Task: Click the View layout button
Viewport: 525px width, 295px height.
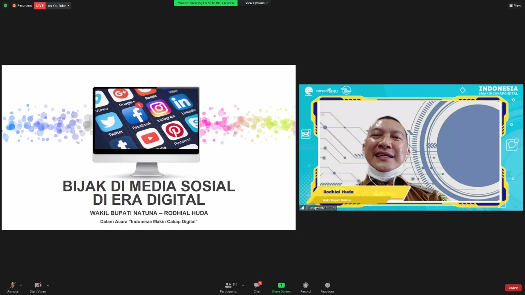Action: tap(515, 5)
